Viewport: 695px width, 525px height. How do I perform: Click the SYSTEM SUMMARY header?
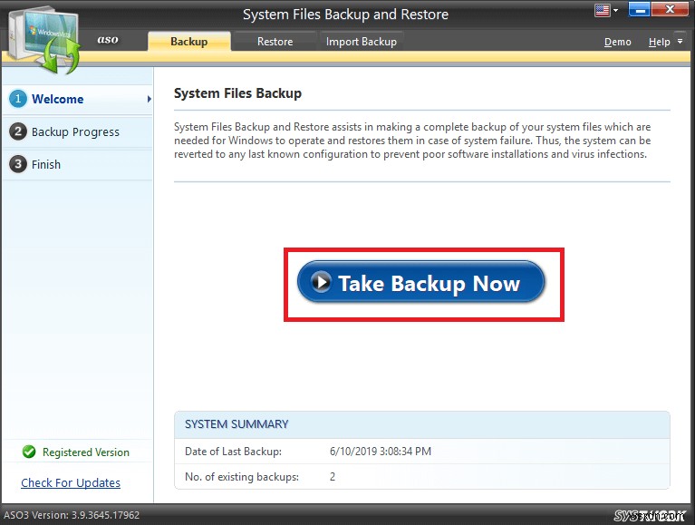236,424
